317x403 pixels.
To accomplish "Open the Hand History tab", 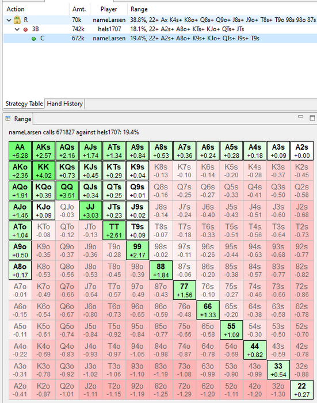I will tap(65, 104).
